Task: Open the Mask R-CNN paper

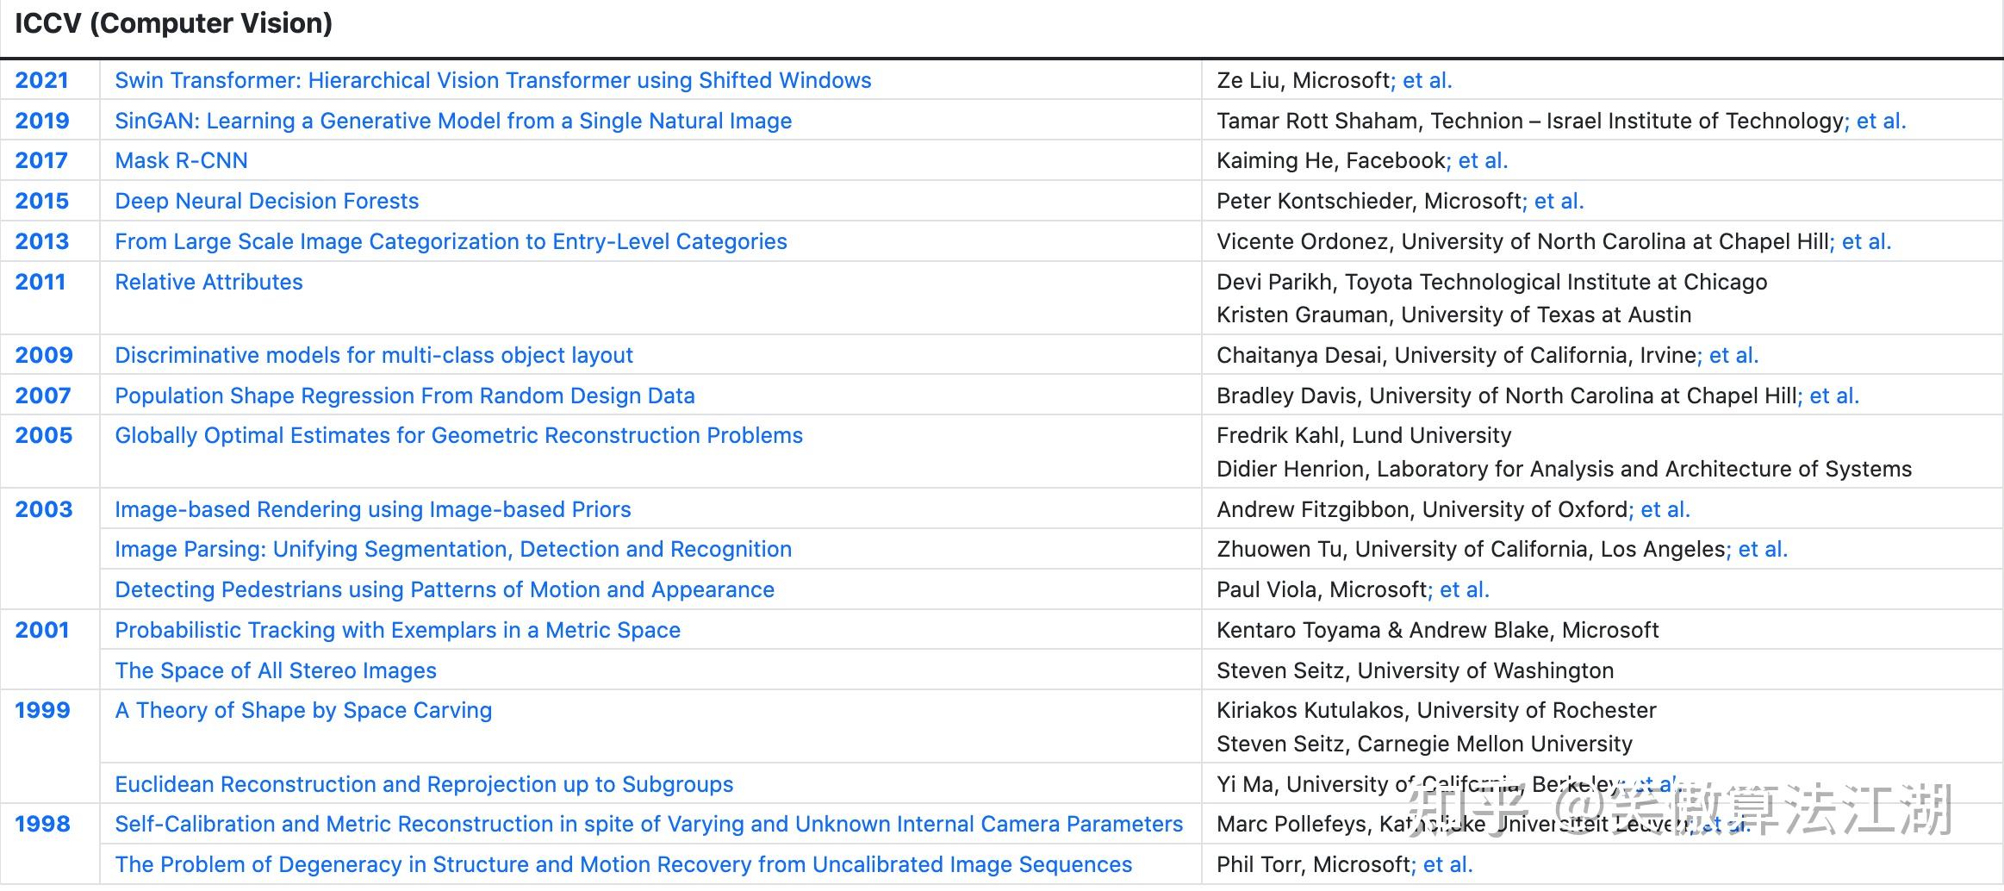Action: 181,160
